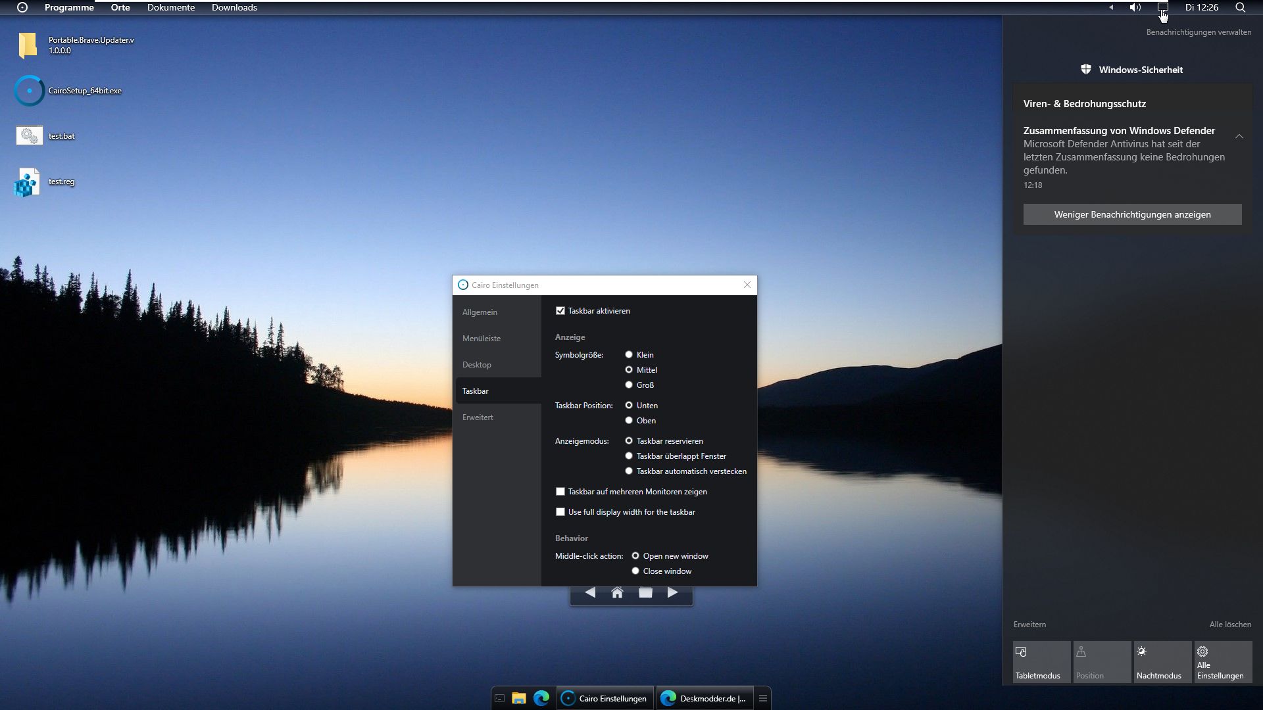Uncheck Taskbar aktivieren
The width and height of the screenshot is (1263, 710).
point(560,311)
